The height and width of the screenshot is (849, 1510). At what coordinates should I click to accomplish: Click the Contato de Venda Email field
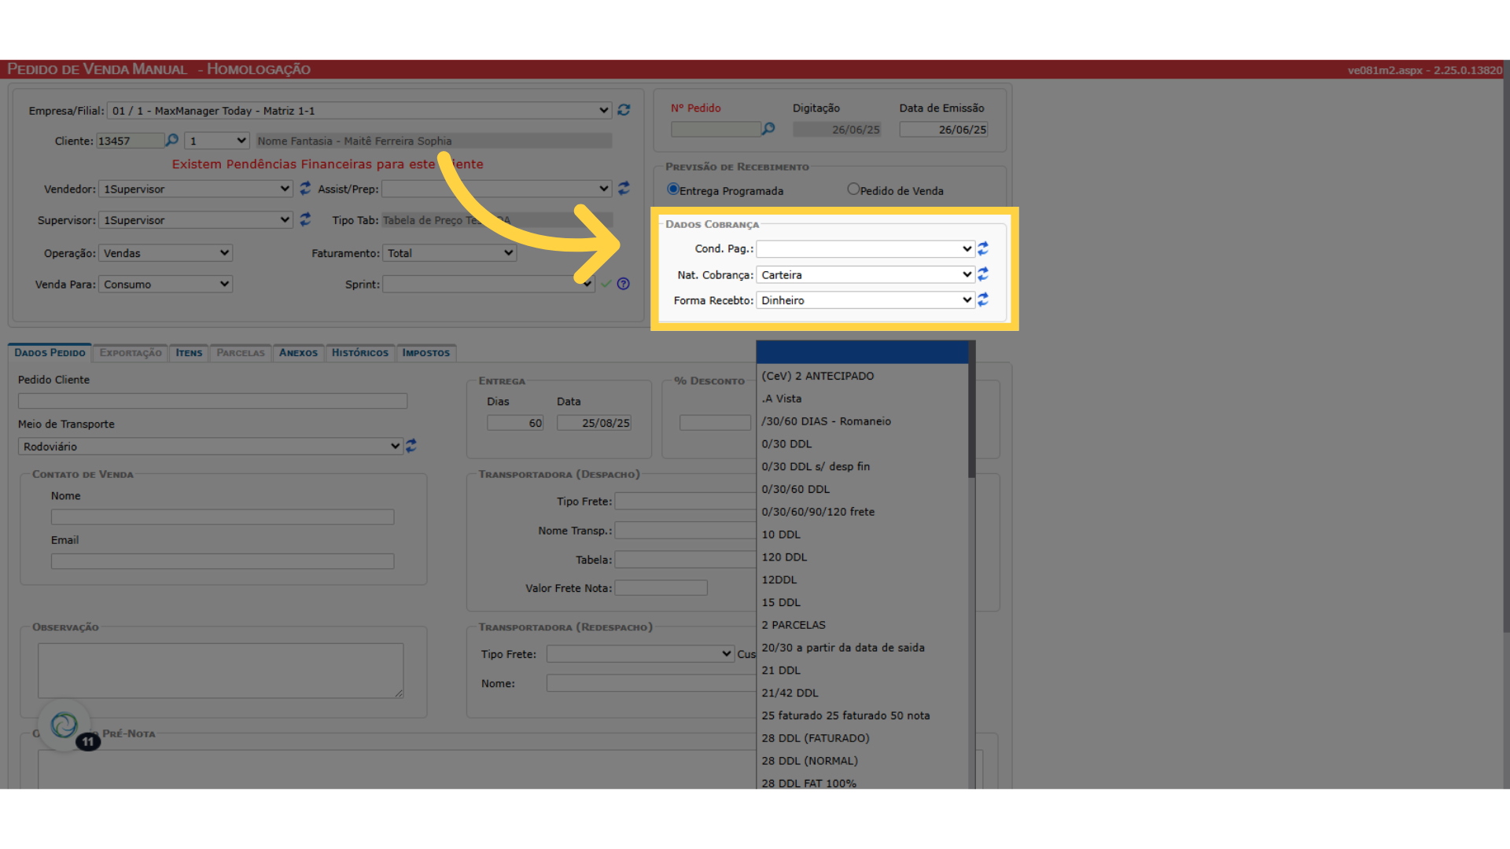click(x=223, y=561)
